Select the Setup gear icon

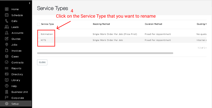coord(7,104)
